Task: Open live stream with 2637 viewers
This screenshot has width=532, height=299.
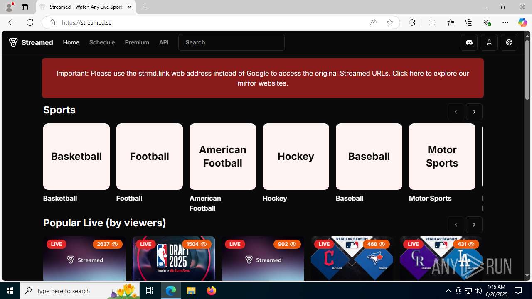Action: 84,259
